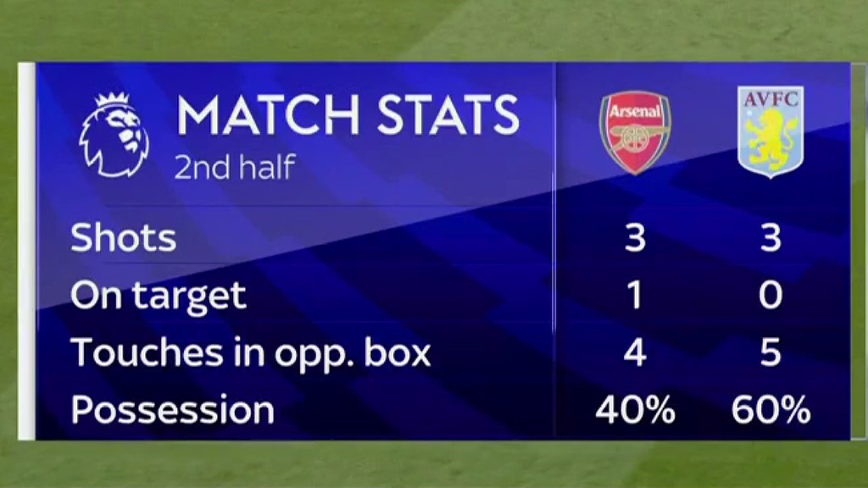Viewport: 868px width, 488px height.
Task: Click Aston Villa's on target value 0
Action: pyautogui.click(x=771, y=295)
